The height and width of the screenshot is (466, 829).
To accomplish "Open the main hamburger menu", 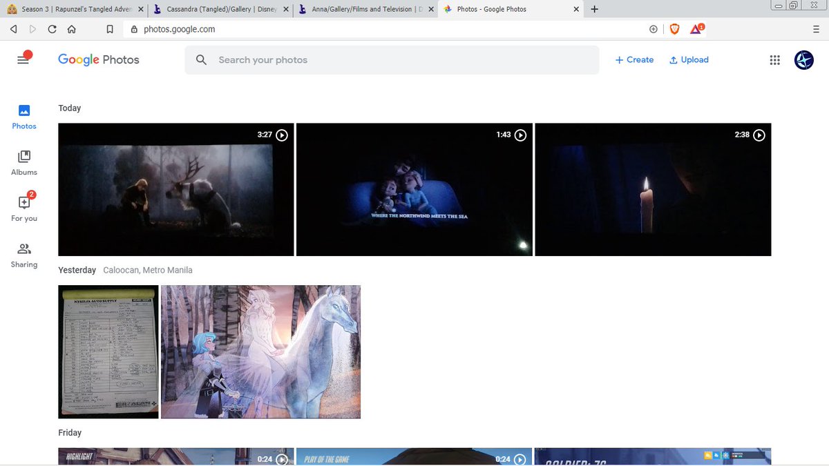I will (x=23, y=60).
